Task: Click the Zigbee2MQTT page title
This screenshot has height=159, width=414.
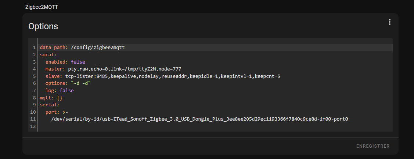Action: click(42, 7)
